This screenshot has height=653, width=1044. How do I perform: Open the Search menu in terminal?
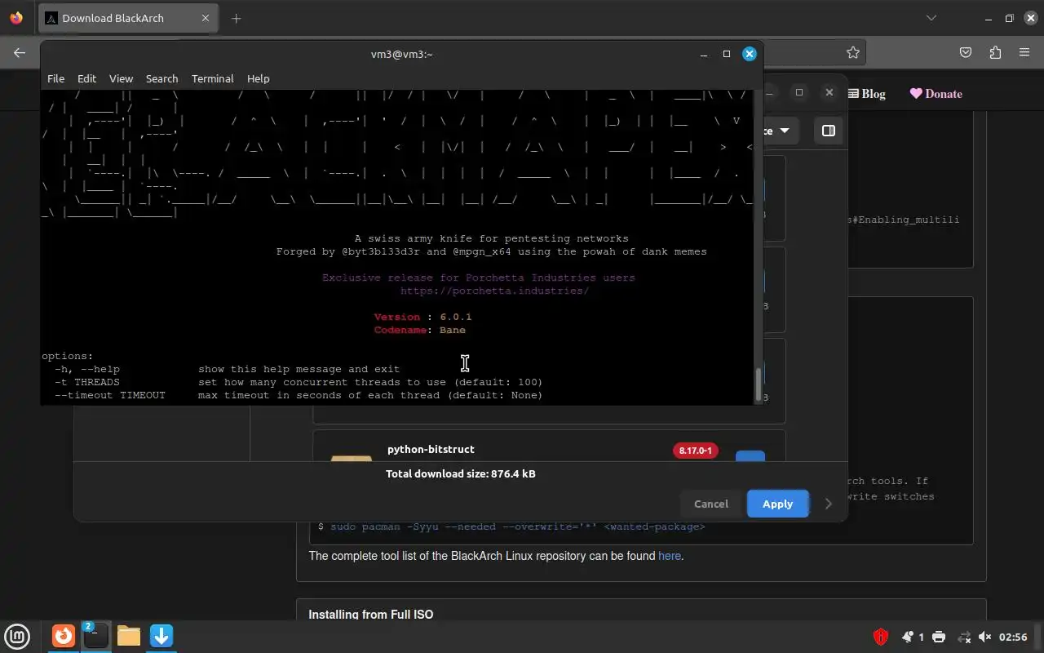point(161,78)
